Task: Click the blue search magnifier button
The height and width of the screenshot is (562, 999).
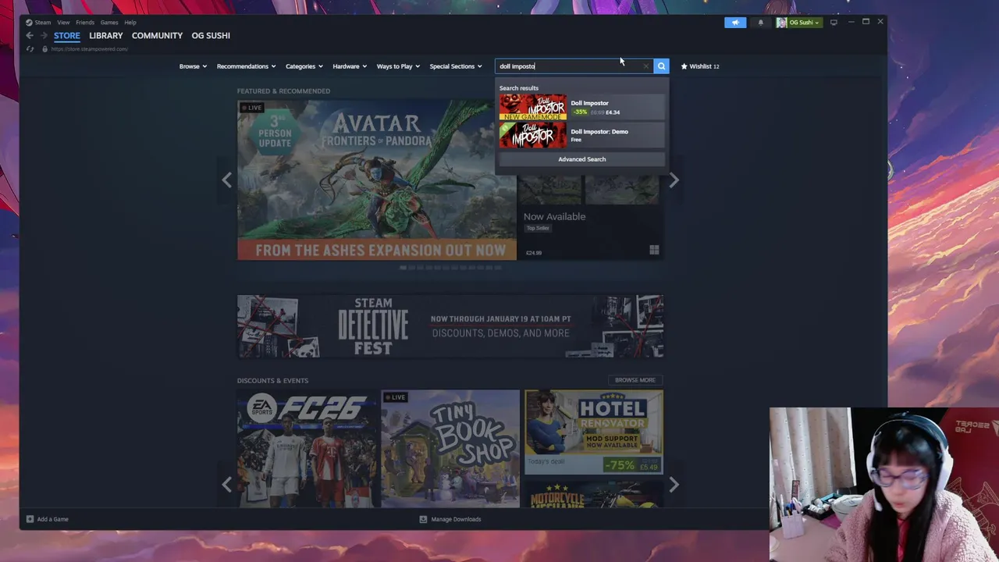Action: click(x=661, y=66)
